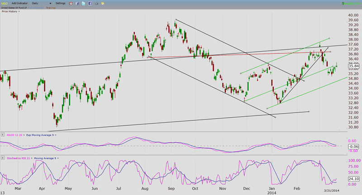Click Add to Portfolio link
Screen dimensions: 362x195
35,8
